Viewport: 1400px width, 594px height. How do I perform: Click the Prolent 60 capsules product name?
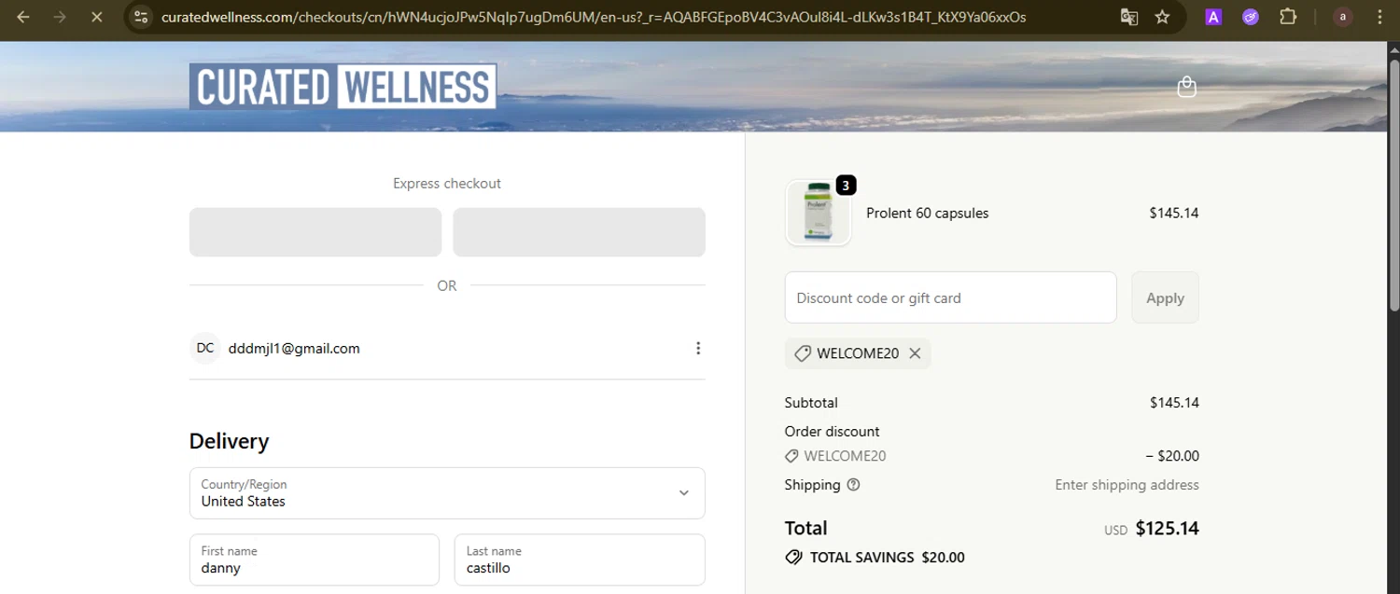[x=927, y=213]
